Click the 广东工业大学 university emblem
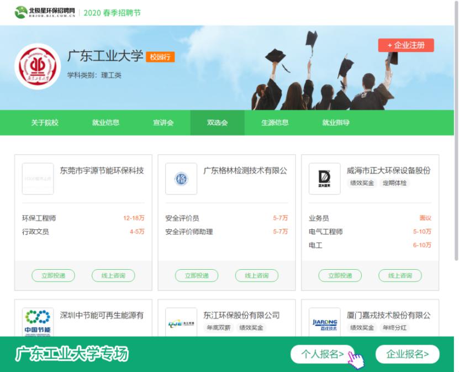Screen dimensions: 459x372 (x=38, y=67)
